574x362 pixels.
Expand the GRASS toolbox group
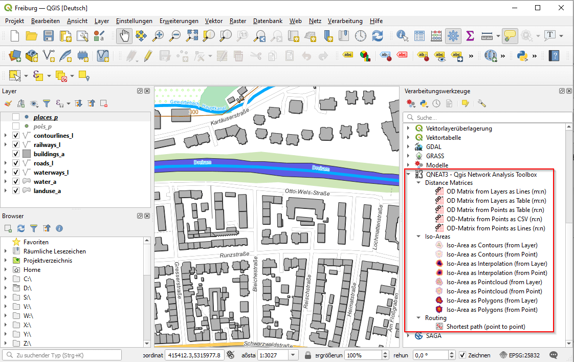tap(408, 156)
